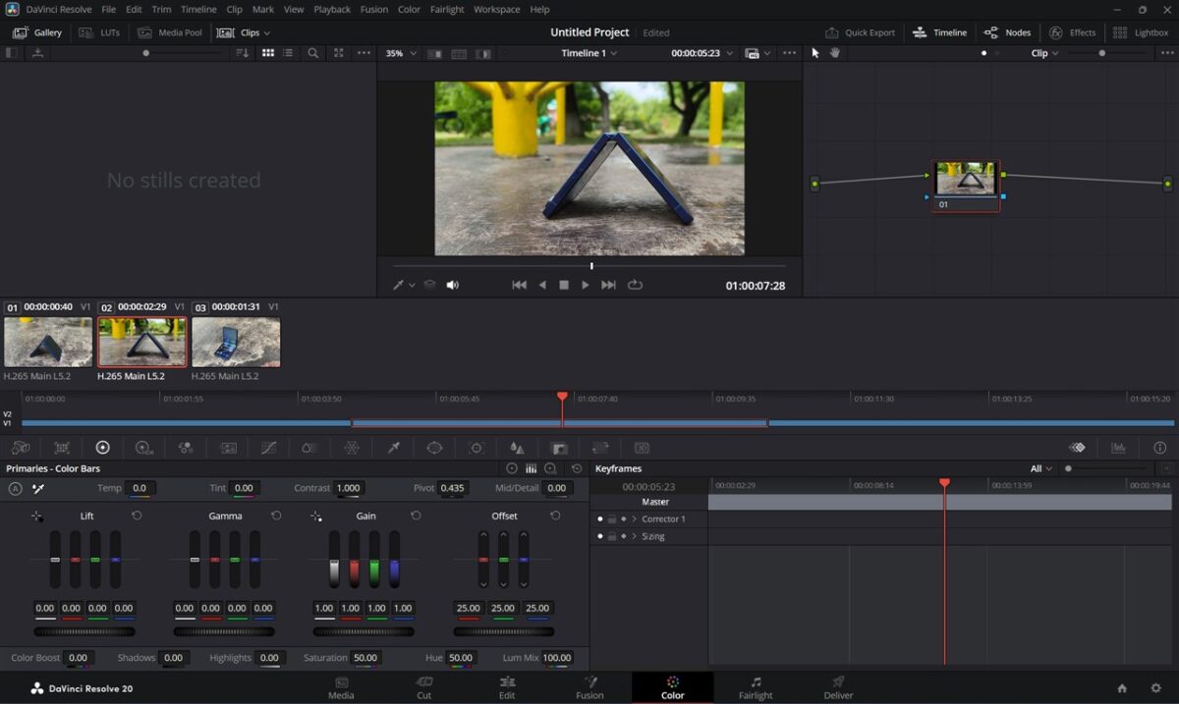Click the auto balance icon beside Temp

(16, 488)
